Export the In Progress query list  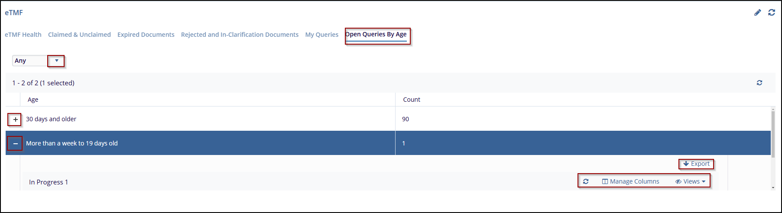696,164
